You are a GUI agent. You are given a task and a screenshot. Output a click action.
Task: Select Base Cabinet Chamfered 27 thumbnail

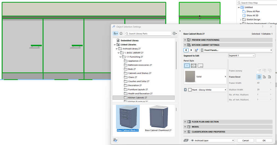pyautogui.click(x=158, y=118)
